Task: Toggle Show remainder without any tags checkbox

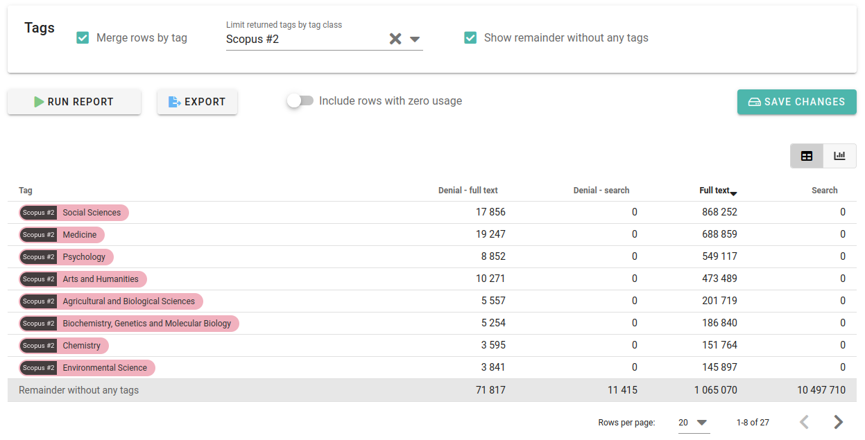Action: point(470,37)
